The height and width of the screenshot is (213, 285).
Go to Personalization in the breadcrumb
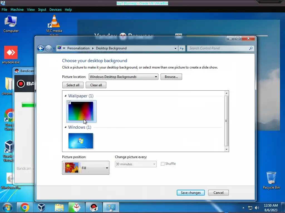tap(78, 48)
